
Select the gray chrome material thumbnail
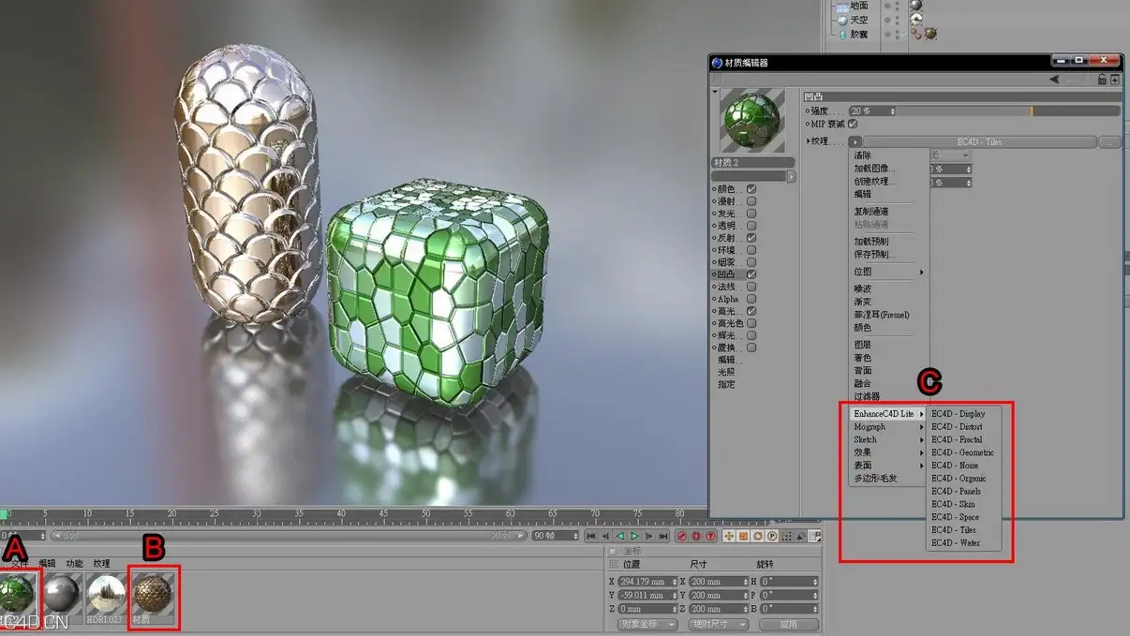click(x=62, y=593)
